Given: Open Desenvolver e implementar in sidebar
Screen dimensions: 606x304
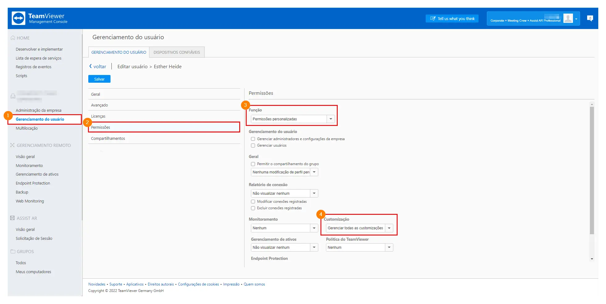Looking at the screenshot, I should [x=39, y=49].
